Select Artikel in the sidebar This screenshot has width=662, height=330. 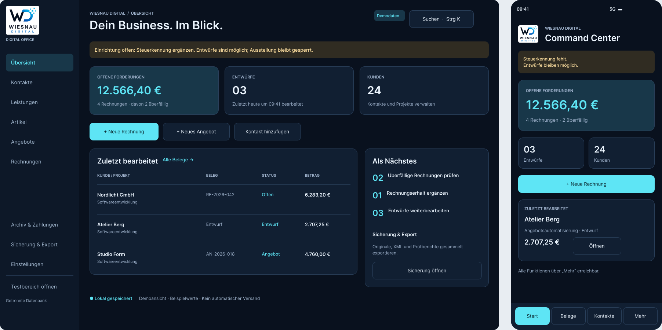[x=40, y=122]
